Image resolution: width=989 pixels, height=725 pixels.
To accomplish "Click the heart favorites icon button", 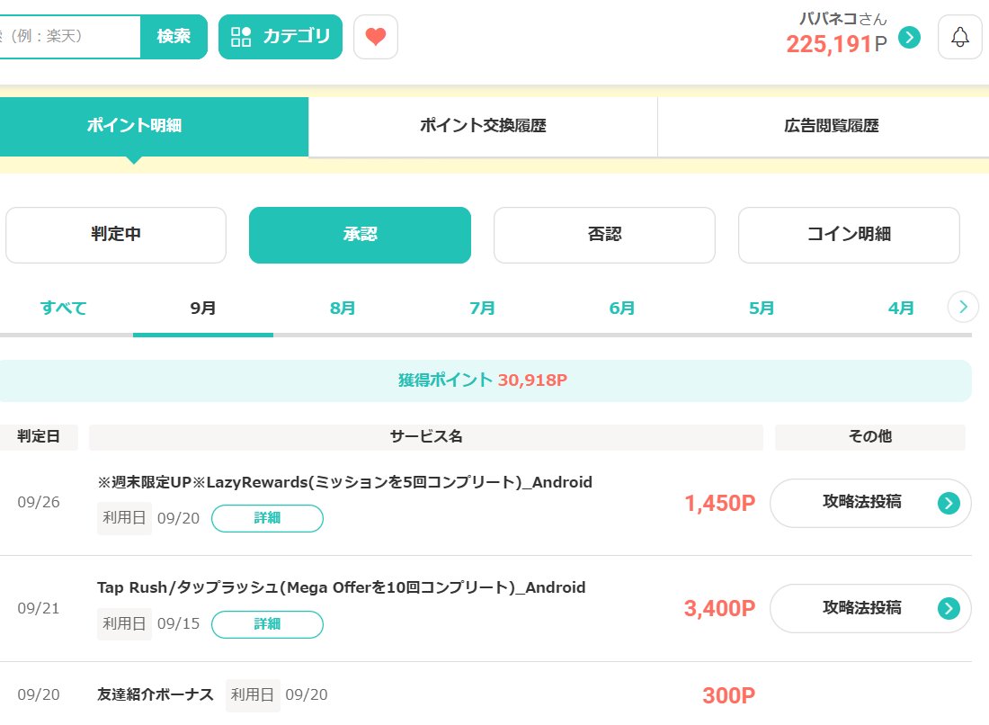I will coord(376,37).
